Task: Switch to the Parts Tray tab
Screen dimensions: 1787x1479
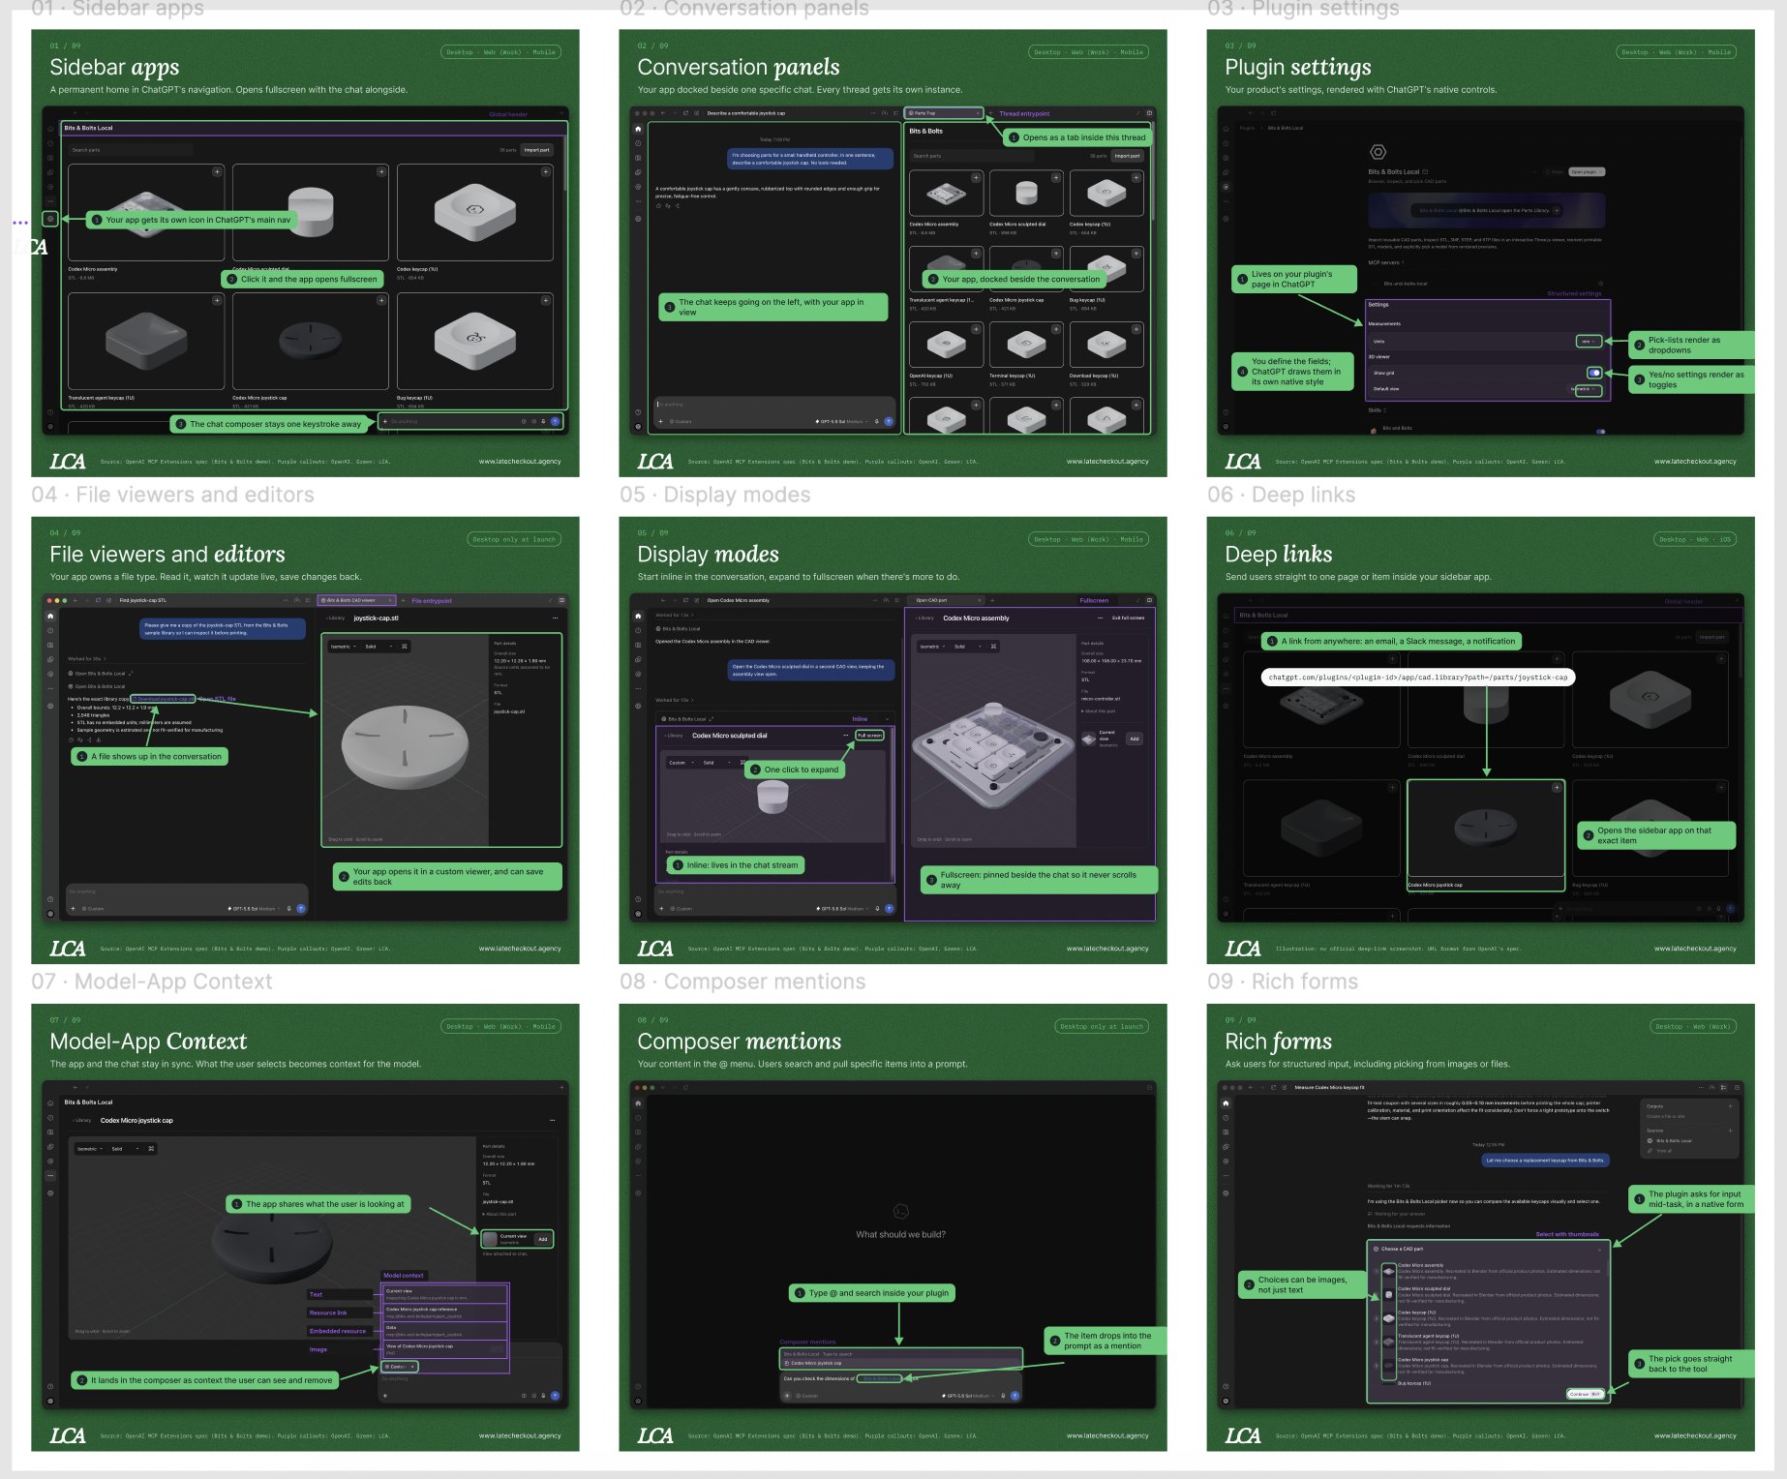Action: [x=944, y=113]
